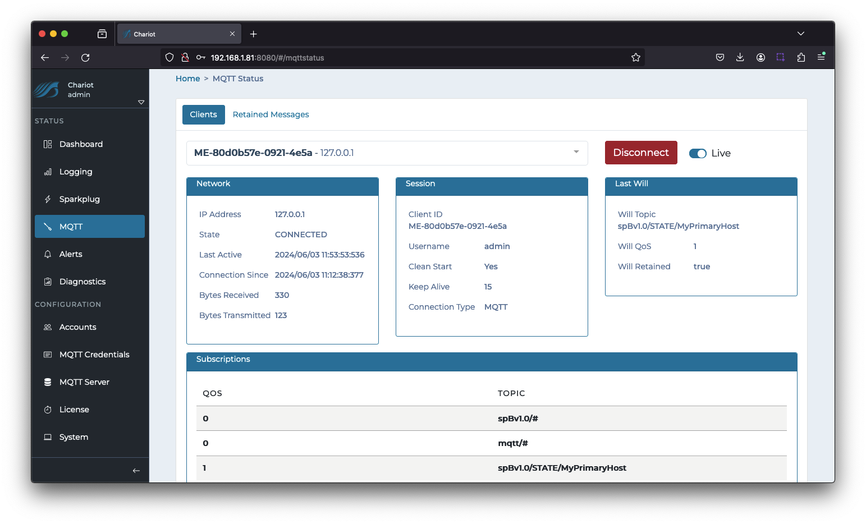View the insecure connection lock info
This screenshot has width=866, height=524.
point(185,57)
